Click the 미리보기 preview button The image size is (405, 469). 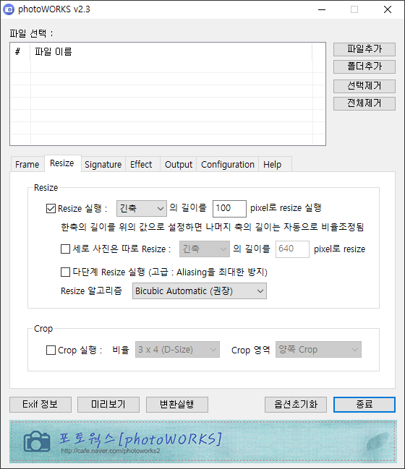coord(108,405)
